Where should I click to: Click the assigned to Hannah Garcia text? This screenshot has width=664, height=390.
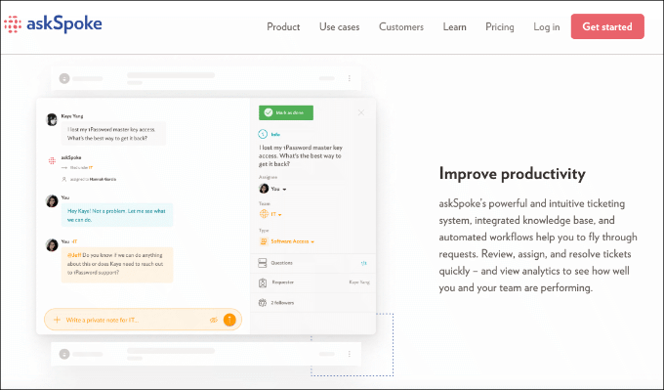[93, 179]
